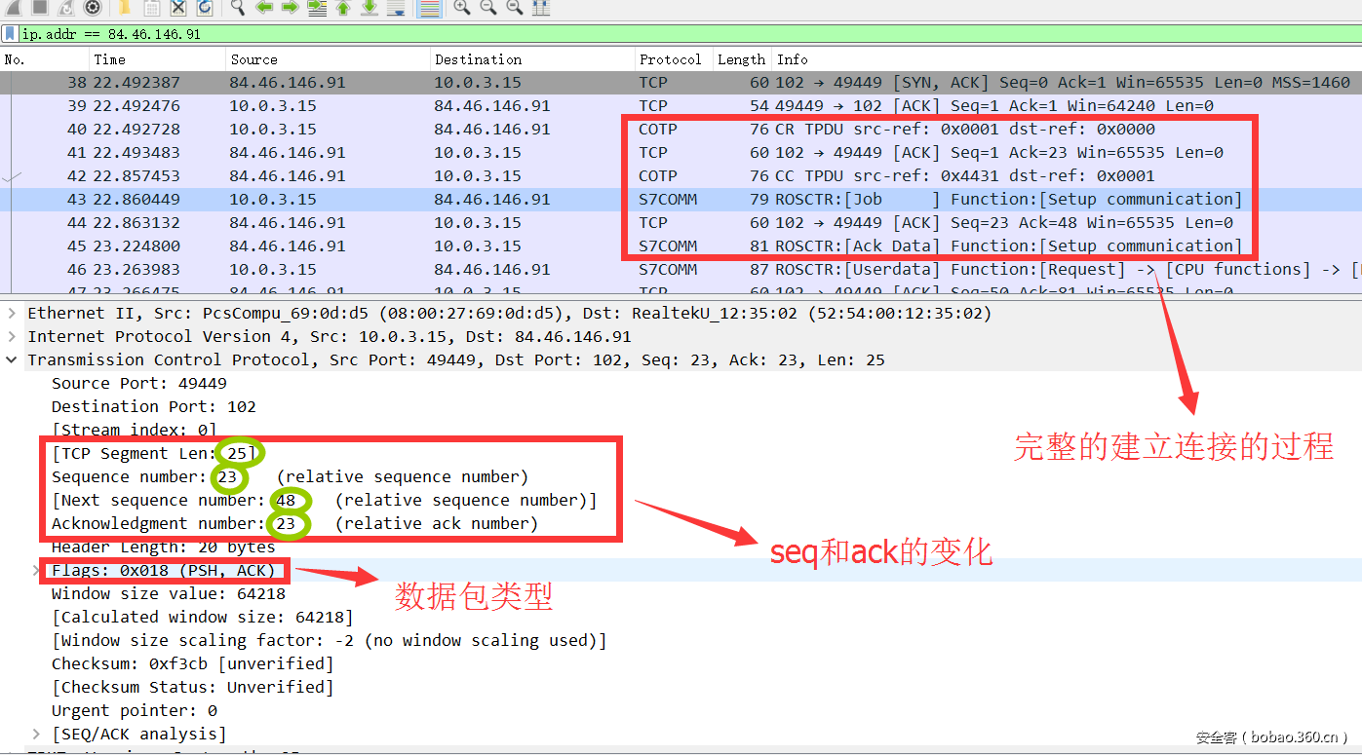Jump to the first packet with the up arrow icon
The image size is (1362, 755).
(x=341, y=9)
